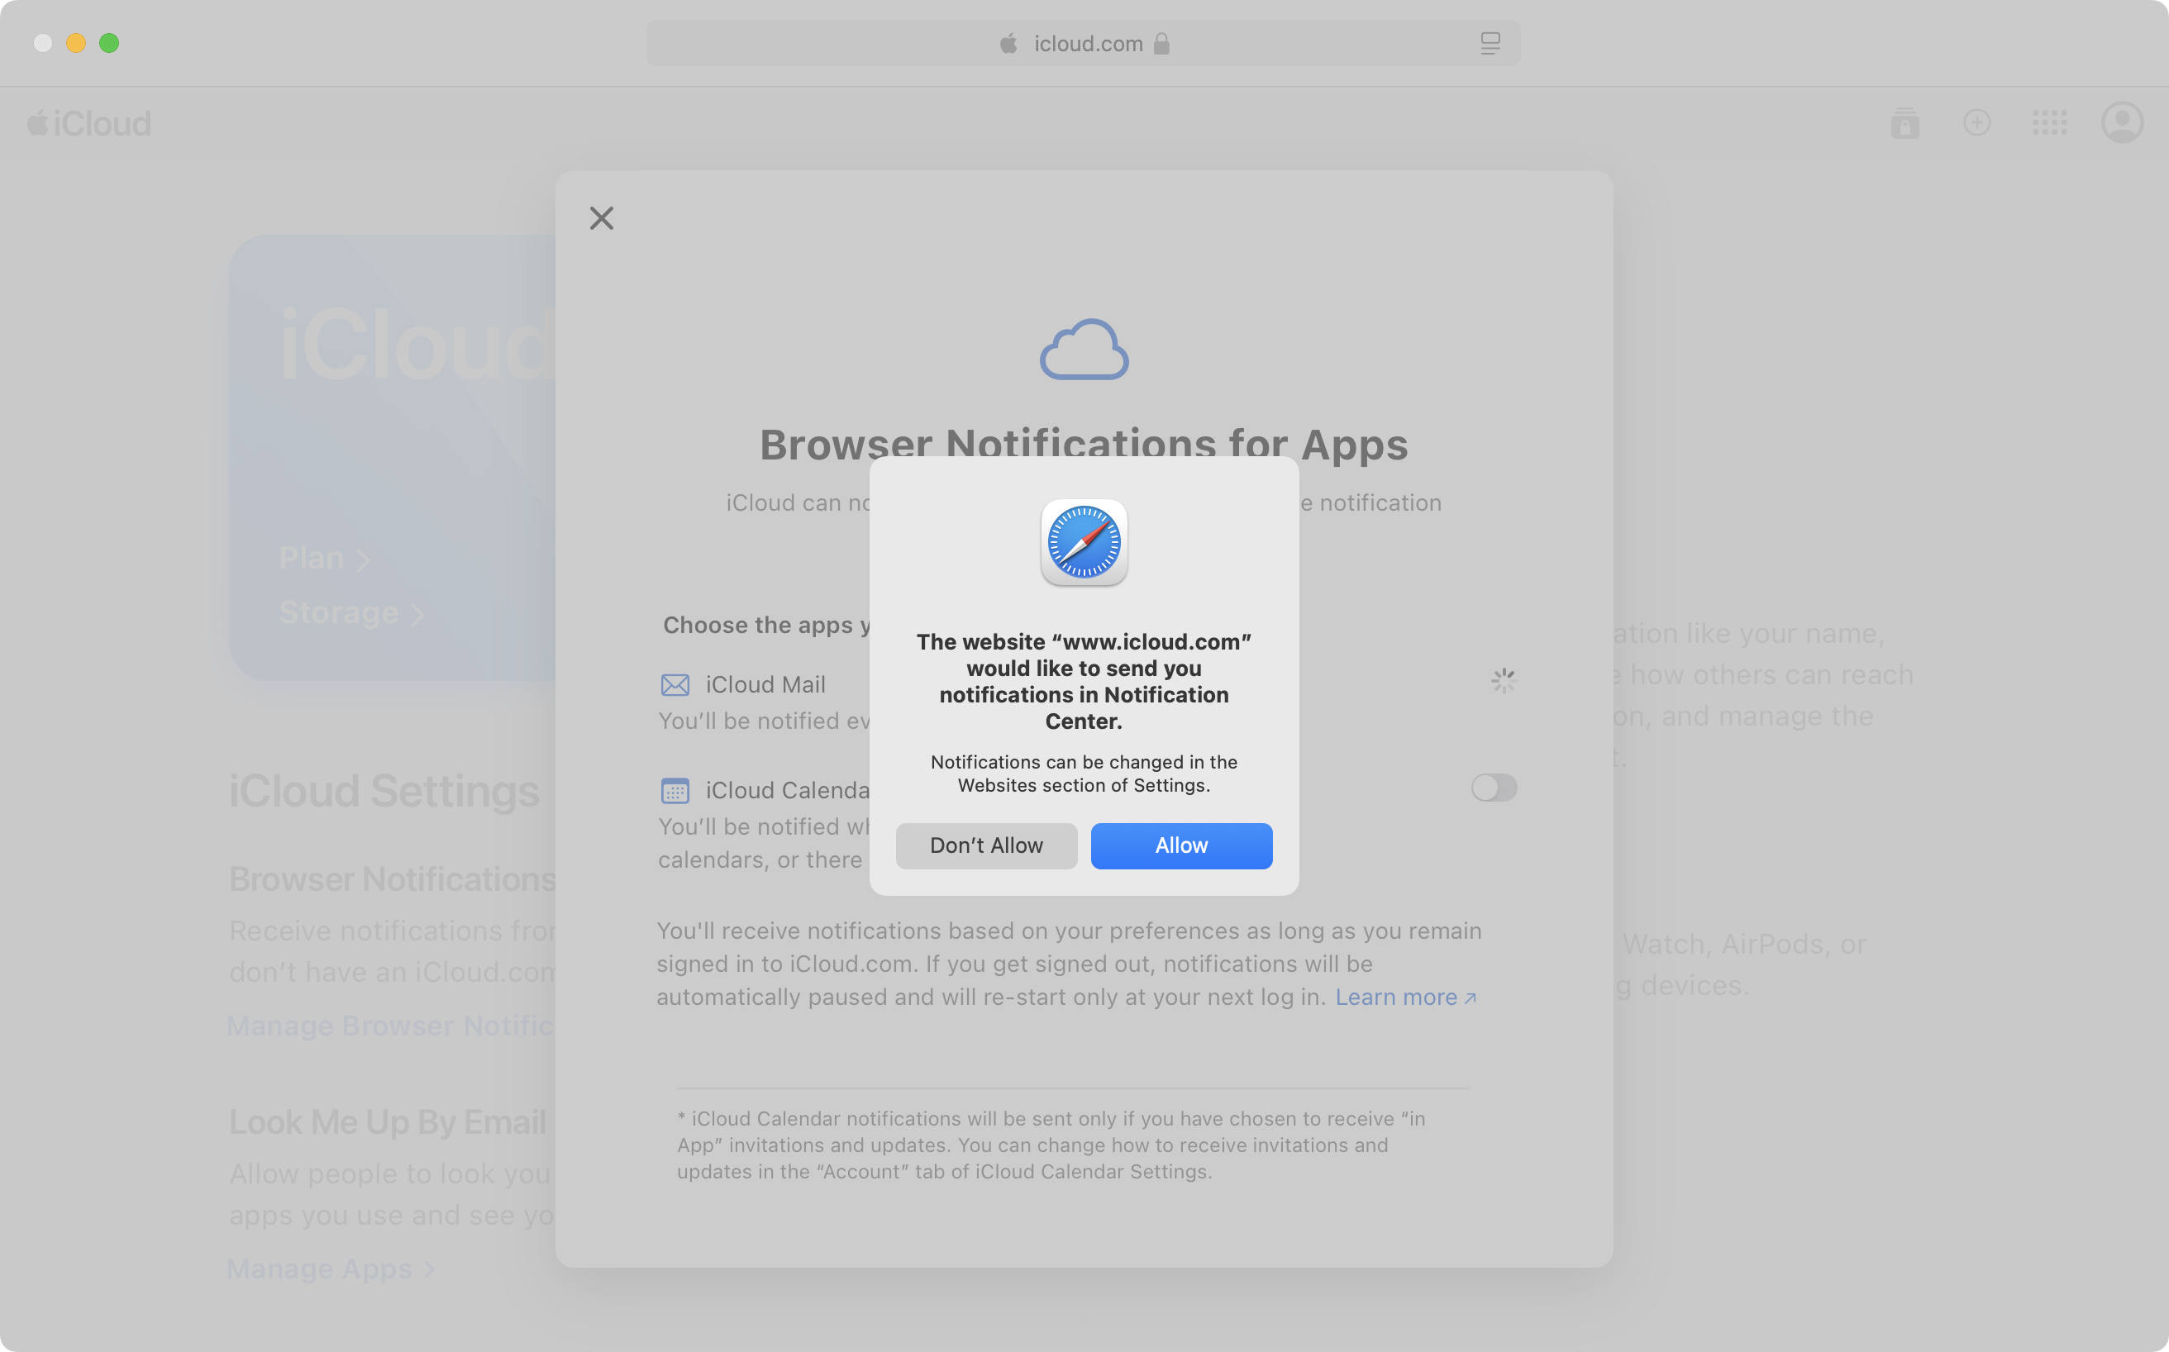Click the Look Me Up By Email heading
This screenshot has height=1352, width=2169.
pos(388,1121)
